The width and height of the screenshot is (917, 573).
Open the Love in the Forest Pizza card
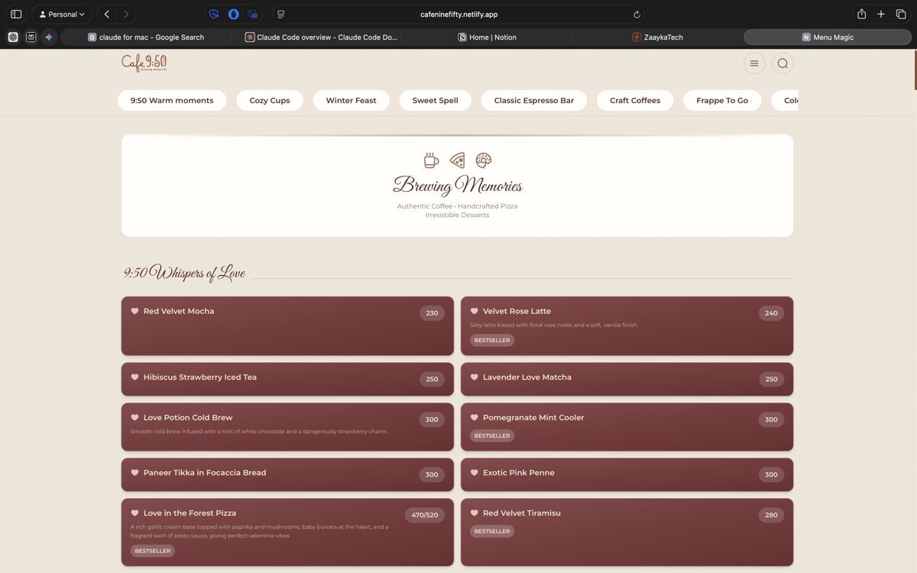pos(287,532)
